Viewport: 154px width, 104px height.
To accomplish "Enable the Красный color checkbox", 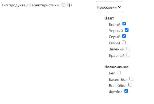I will 128,55.
